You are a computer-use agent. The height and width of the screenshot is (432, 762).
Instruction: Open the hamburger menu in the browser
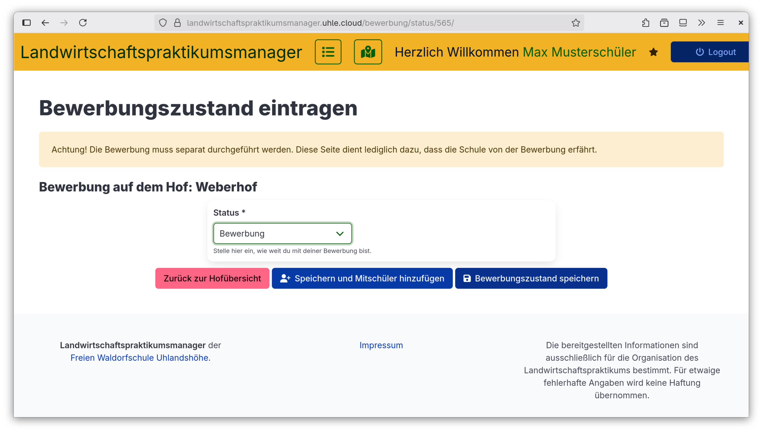click(x=721, y=22)
